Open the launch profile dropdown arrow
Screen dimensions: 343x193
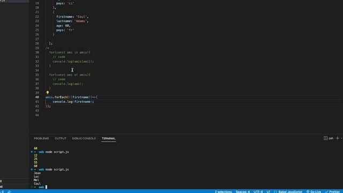tap(341, 138)
